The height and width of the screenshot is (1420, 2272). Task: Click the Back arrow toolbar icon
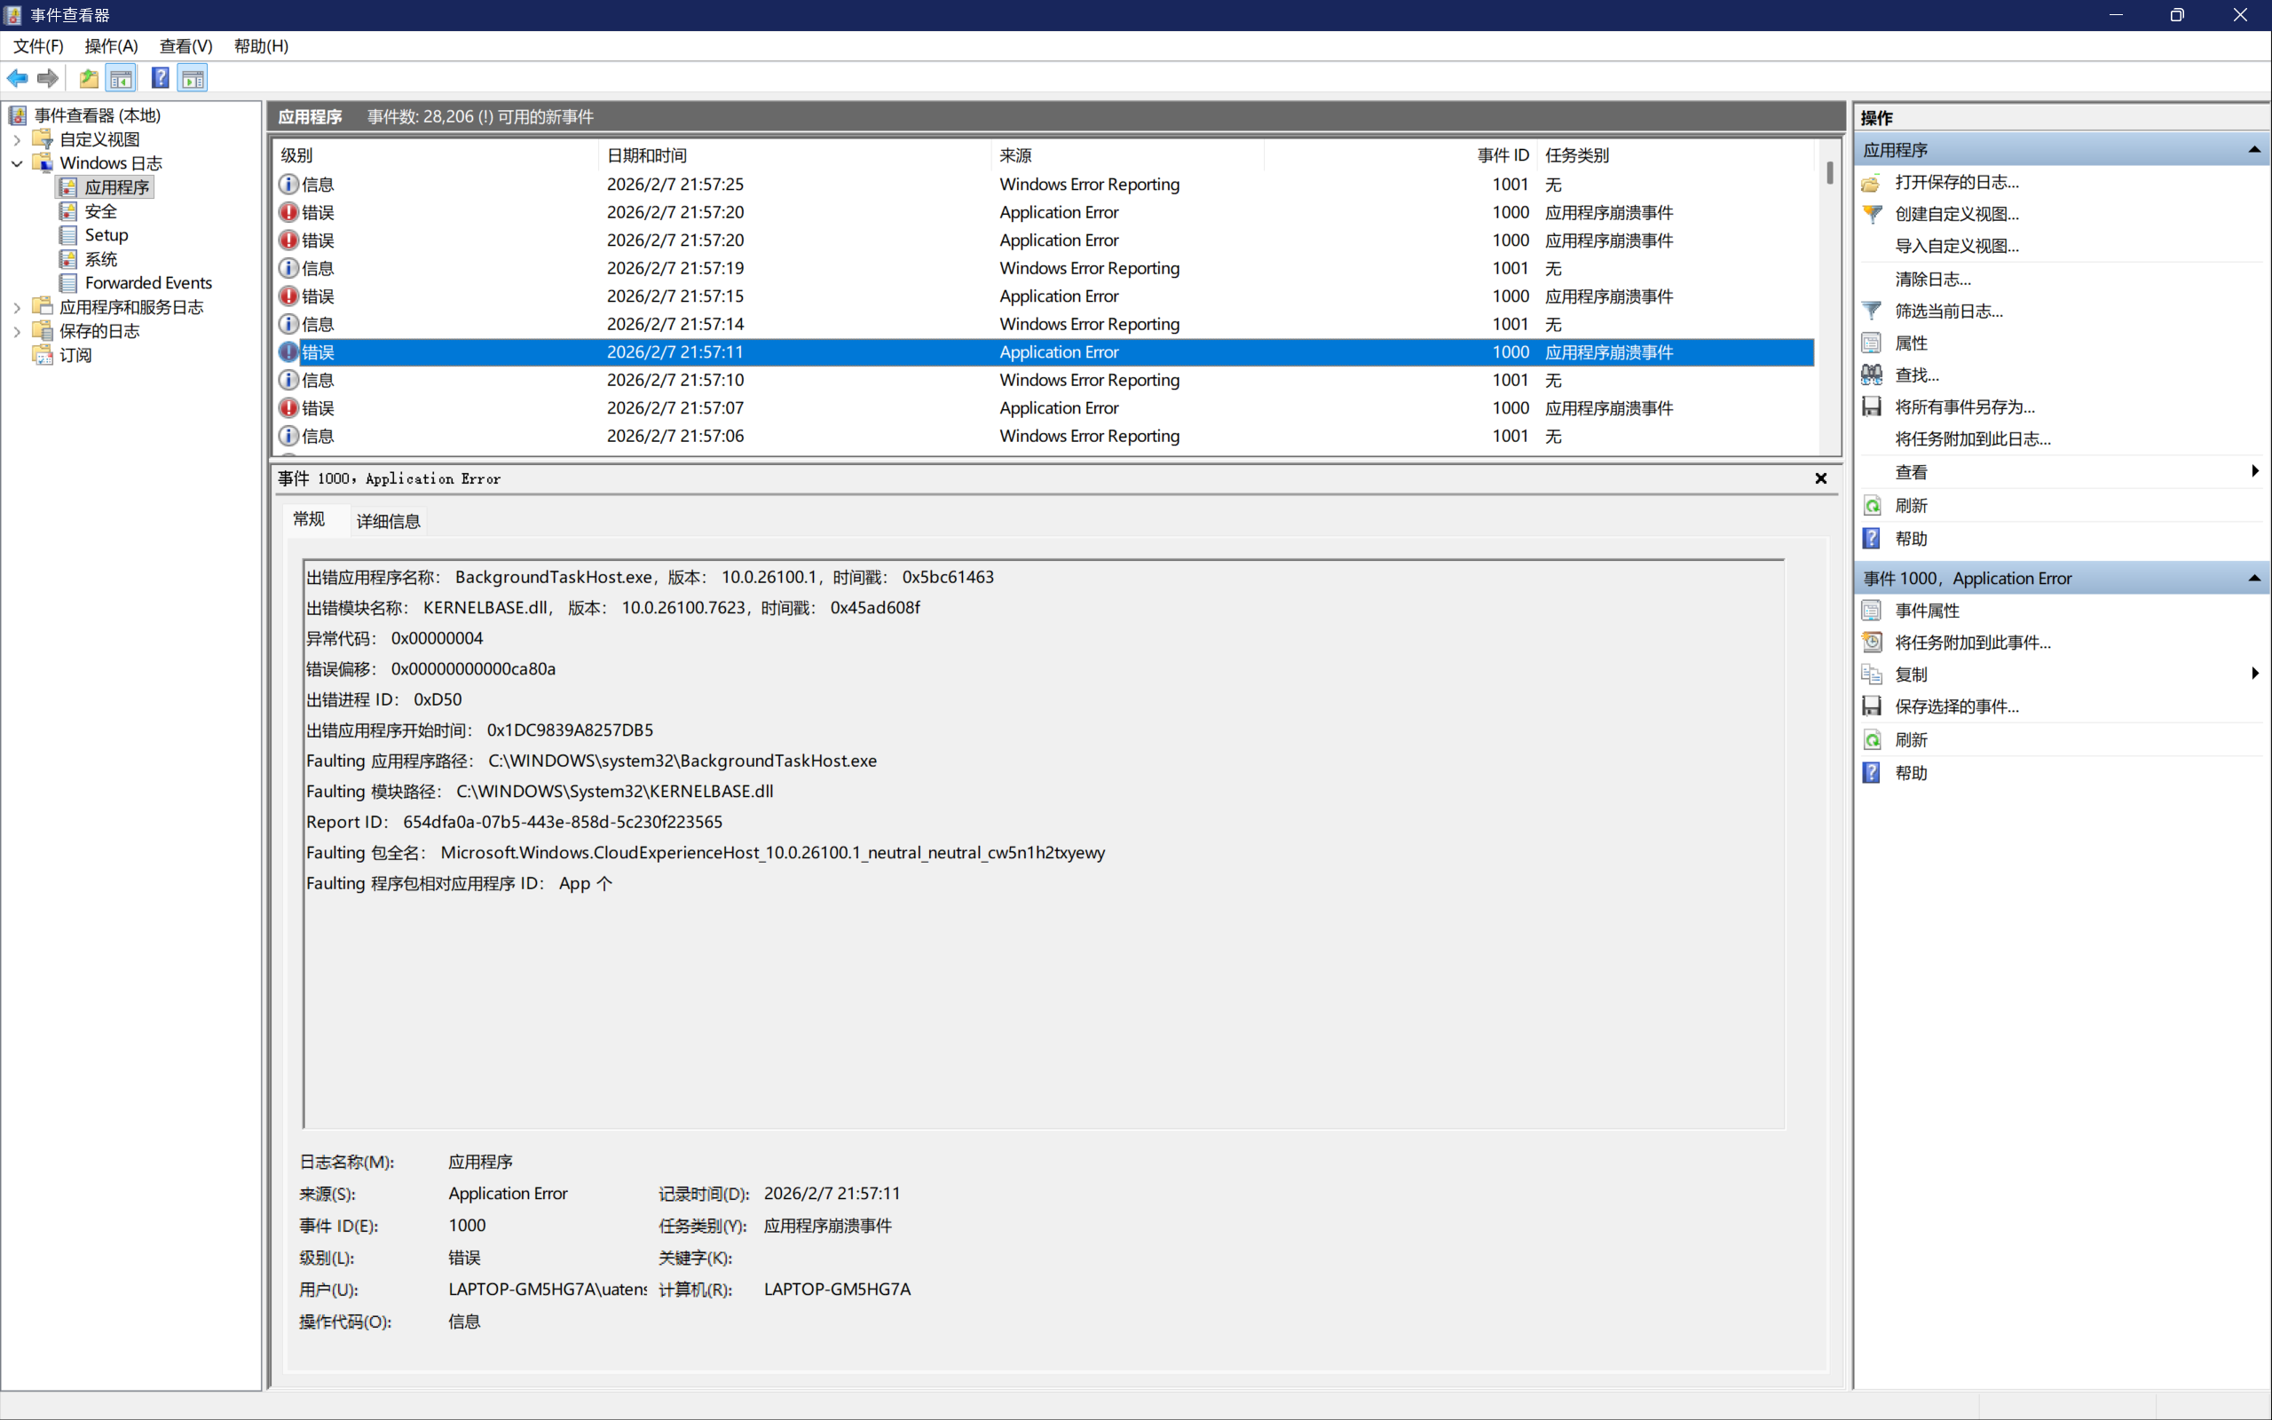click(x=18, y=79)
